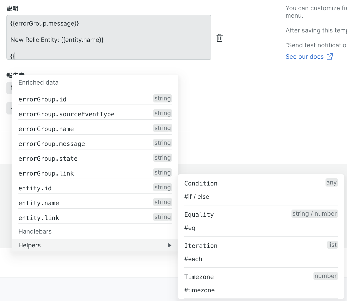
Task: Insert errorGroup.link variable
Action: click(x=46, y=173)
